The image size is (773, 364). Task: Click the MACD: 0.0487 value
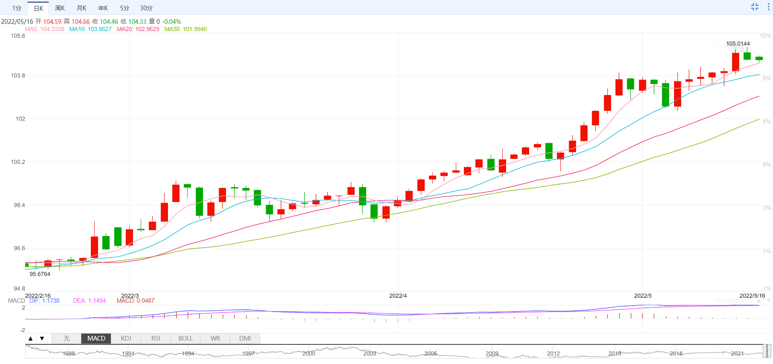point(136,301)
